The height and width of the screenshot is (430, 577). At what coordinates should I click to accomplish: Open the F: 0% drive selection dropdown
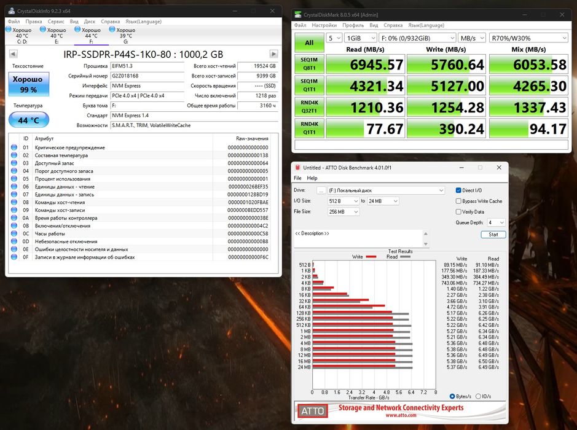pos(418,38)
